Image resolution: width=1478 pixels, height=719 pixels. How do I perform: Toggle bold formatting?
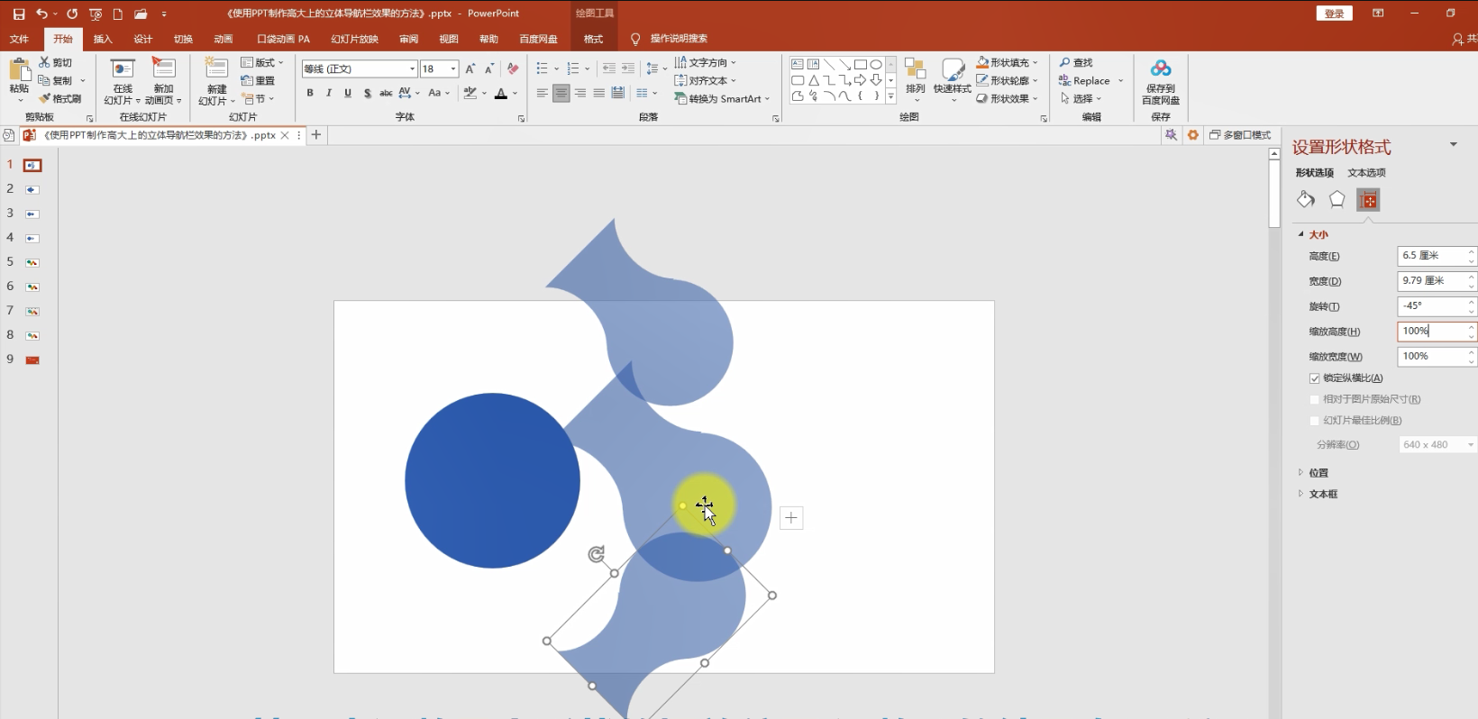pyautogui.click(x=310, y=93)
